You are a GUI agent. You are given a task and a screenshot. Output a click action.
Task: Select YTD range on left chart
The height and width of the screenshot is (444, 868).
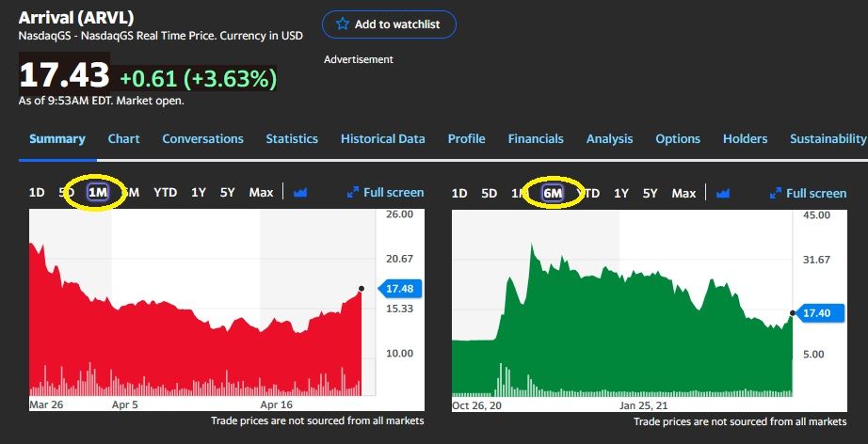pyautogui.click(x=165, y=193)
